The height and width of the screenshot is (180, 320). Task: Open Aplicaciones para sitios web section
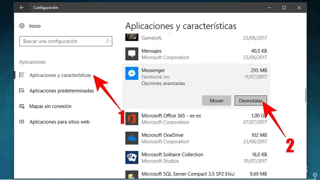click(x=59, y=122)
